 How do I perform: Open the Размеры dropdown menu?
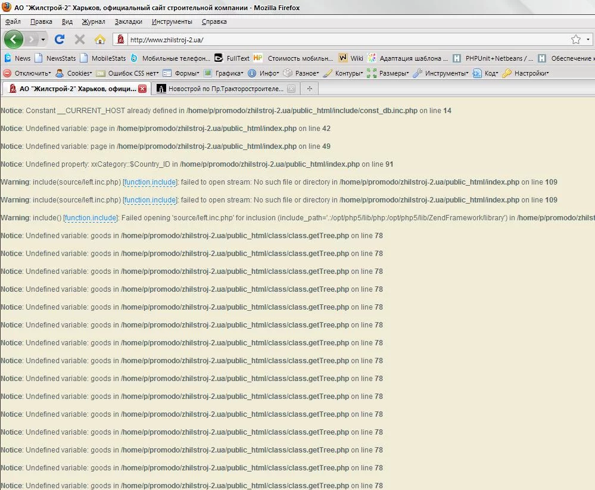point(388,73)
